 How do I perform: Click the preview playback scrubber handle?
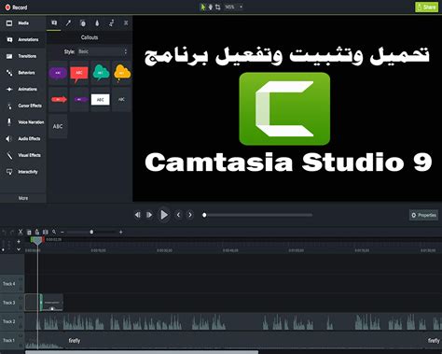tap(204, 215)
